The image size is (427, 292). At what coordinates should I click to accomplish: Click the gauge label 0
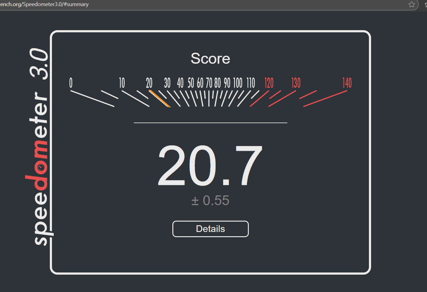[x=71, y=83]
